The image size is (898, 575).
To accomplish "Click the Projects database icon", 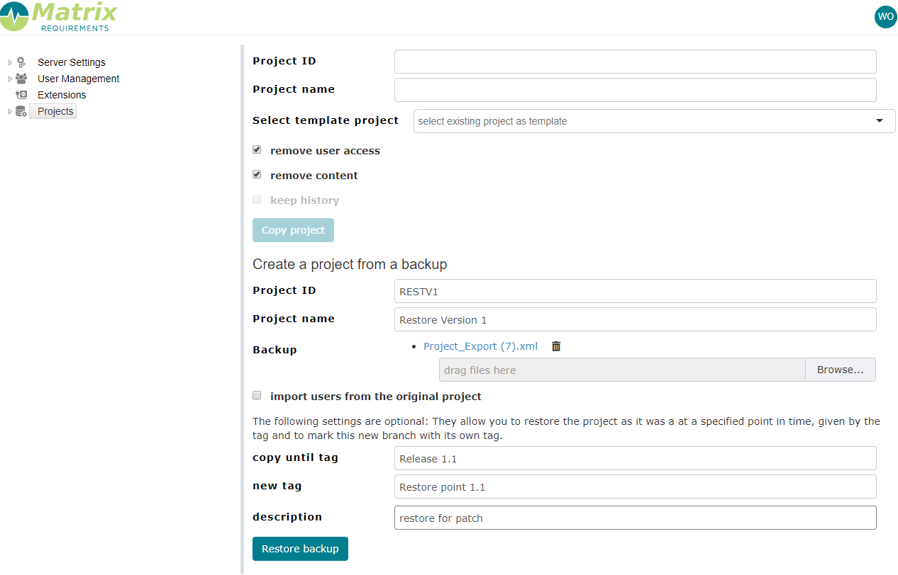I will pos(21,111).
